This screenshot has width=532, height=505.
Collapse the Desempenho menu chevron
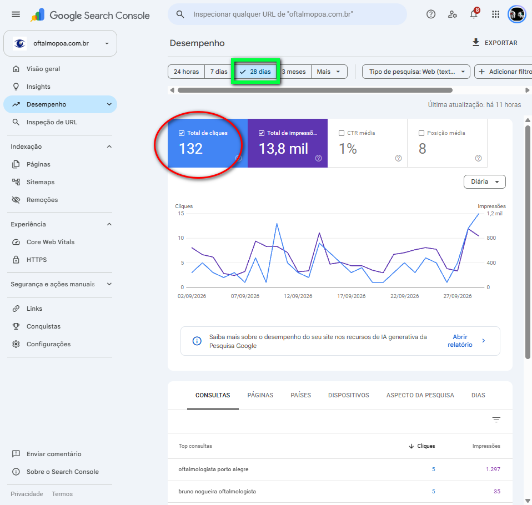109,104
